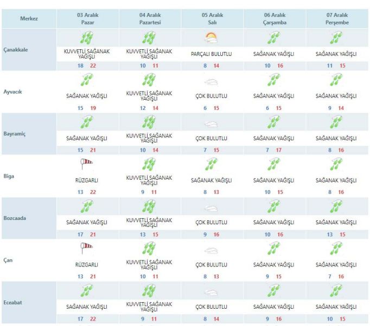Screen dimensions: 370x326
Task: Click Ayvacık cloudy icon for 05 Aralık
Action: click(211, 82)
